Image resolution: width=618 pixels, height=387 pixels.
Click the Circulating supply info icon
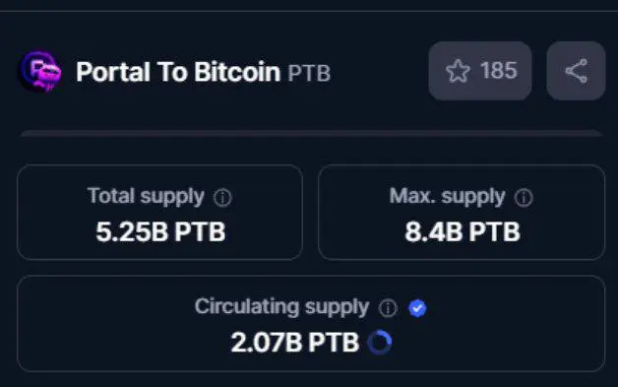(x=388, y=307)
